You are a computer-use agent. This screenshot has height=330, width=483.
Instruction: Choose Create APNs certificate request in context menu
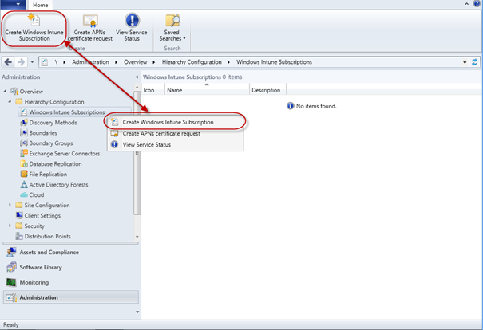click(176, 133)
